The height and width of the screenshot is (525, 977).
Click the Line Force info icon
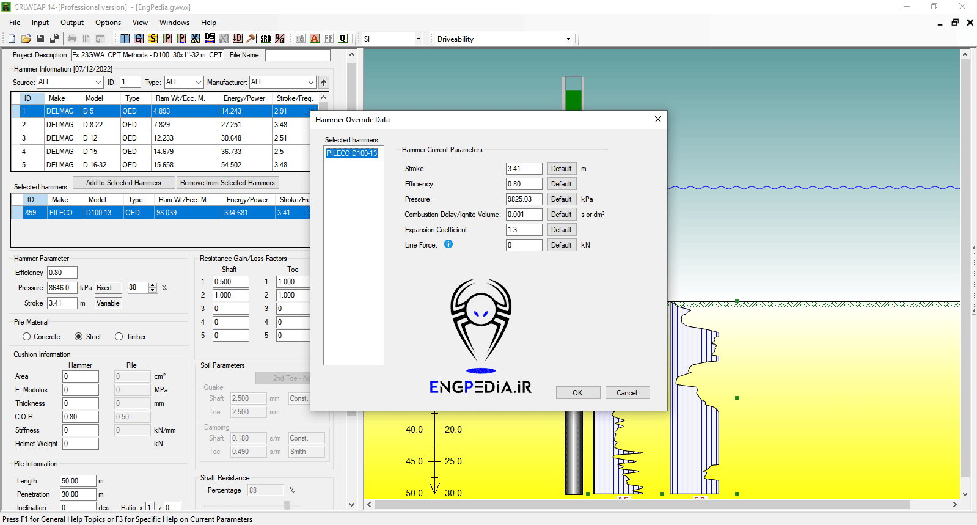(448, 244)
